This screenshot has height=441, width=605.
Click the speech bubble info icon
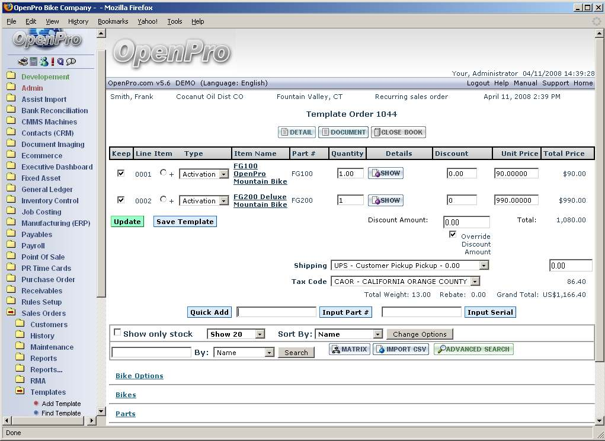tap(71, 62)
